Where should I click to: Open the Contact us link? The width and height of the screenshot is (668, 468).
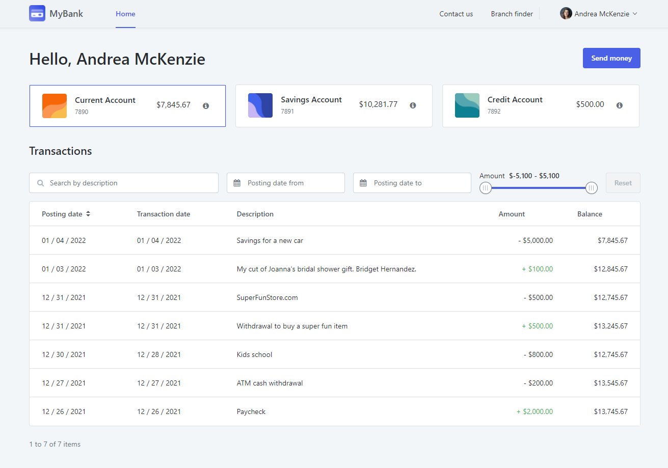[456, 14]
